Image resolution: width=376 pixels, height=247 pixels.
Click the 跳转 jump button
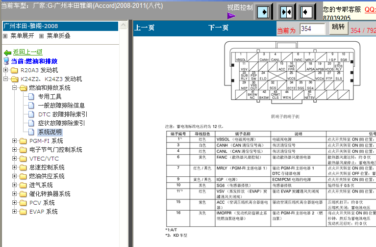pyautogui.click(x=338, y=27)
